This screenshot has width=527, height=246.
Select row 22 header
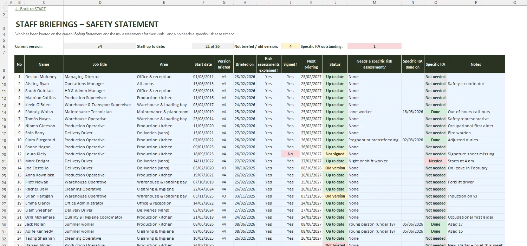4,168
